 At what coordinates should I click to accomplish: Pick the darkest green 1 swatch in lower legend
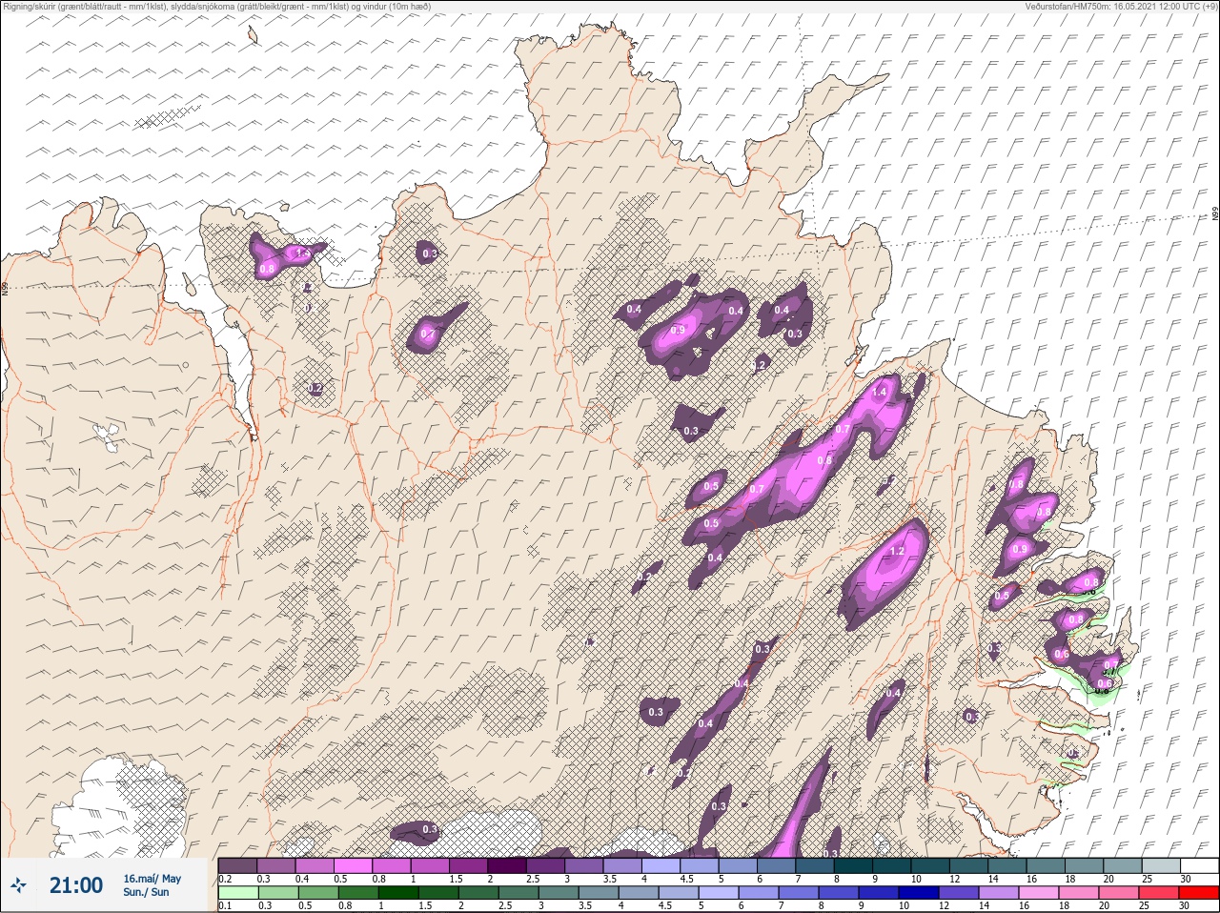tap(397, 893)
